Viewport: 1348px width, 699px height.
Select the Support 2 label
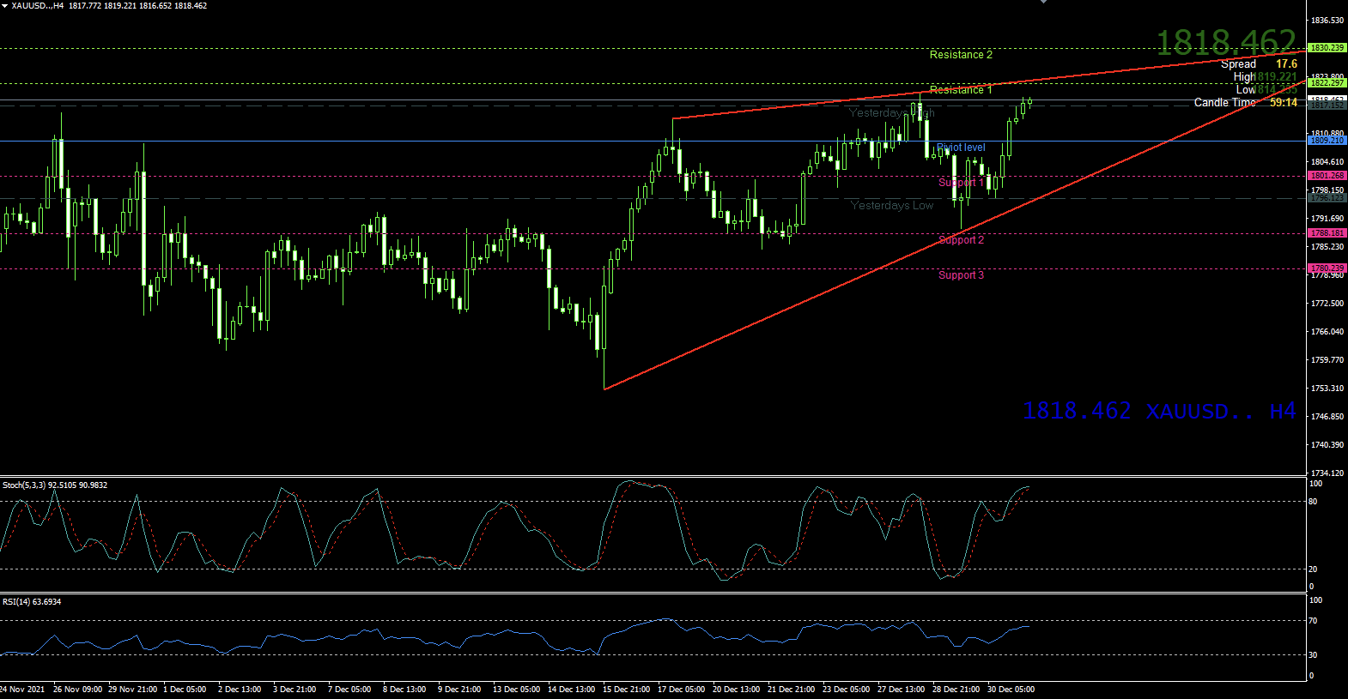[961, 240]
